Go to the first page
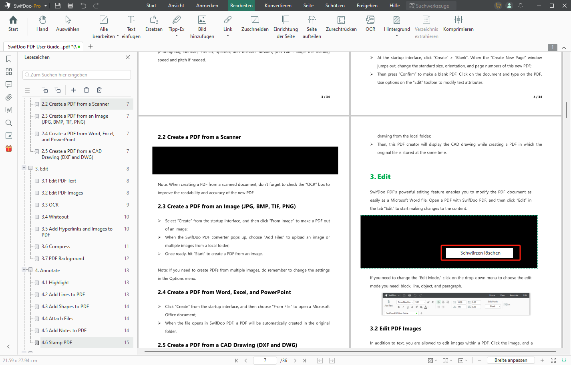571x365 pixels. tap(237, 361)
